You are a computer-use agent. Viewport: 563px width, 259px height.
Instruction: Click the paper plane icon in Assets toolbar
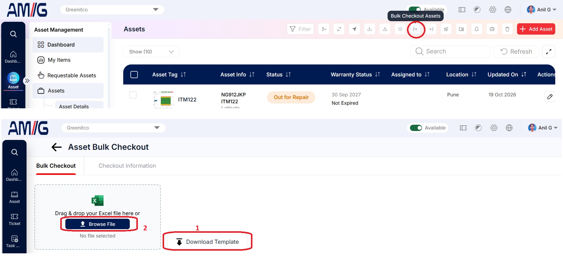(x=354, y=29)
